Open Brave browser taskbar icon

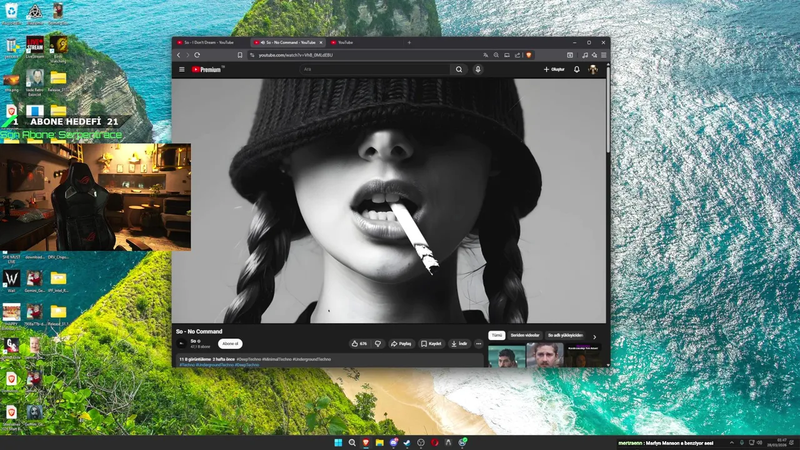pos(366,442)
